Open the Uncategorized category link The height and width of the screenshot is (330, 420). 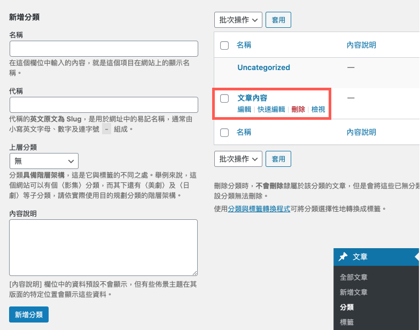tap(263, 67)
